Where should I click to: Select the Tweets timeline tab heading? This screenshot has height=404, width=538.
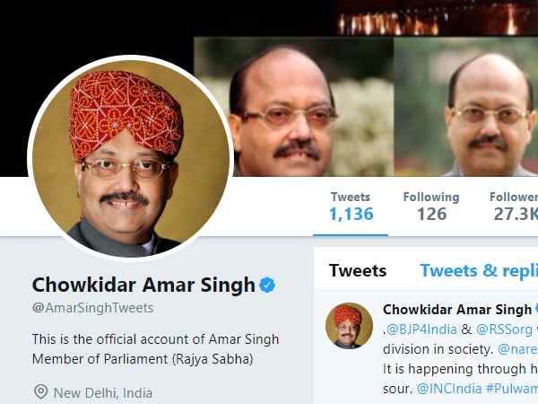(x=358, y=271)
